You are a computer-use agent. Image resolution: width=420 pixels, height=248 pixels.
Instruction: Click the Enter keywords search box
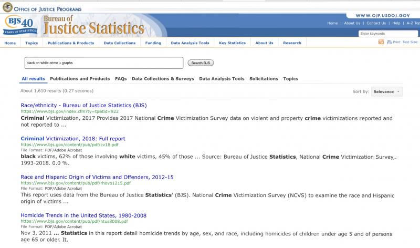pyautogui.click(x=388, y=34)
